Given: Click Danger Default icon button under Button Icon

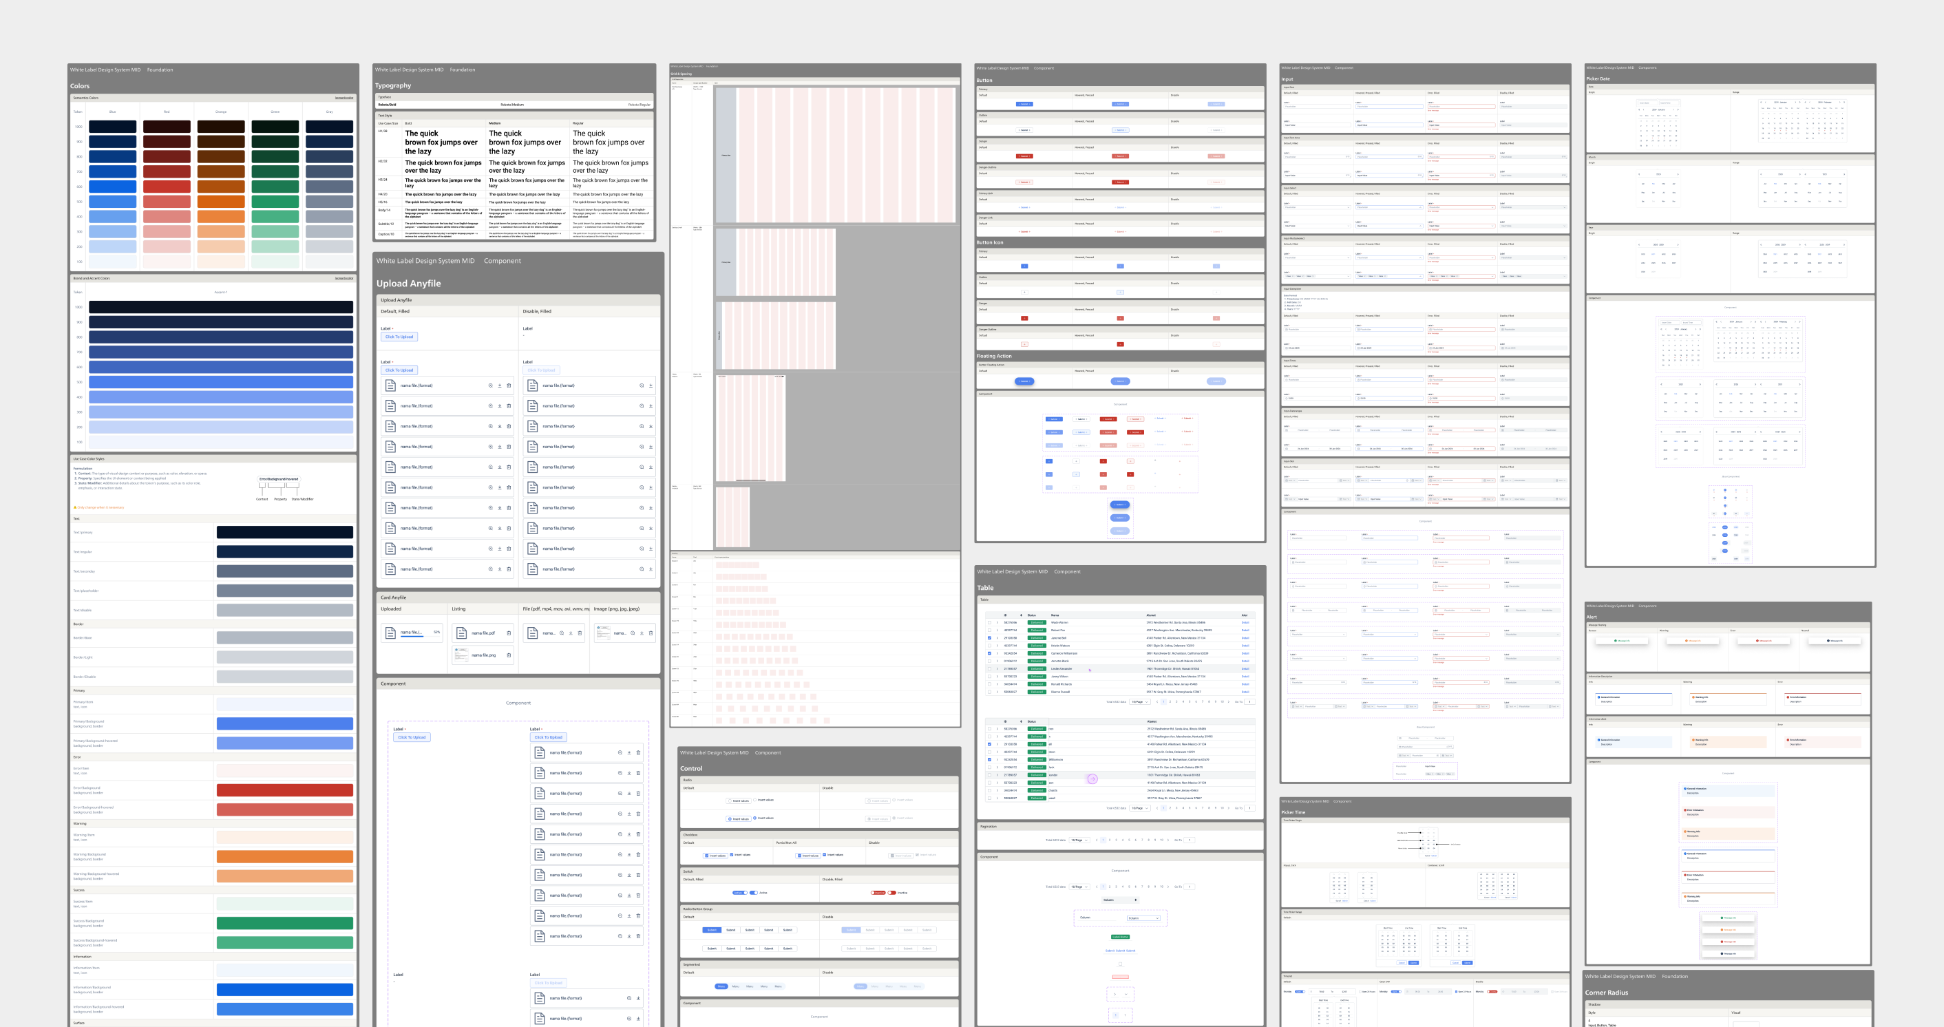Looking at the screenshot, I should point(1024,319).
